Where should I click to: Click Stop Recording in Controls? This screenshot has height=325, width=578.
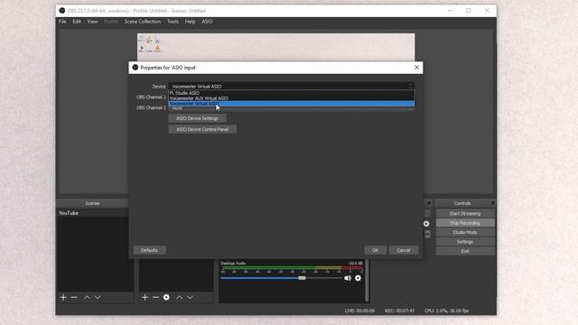pyautogui.click(x=465, y=223)
